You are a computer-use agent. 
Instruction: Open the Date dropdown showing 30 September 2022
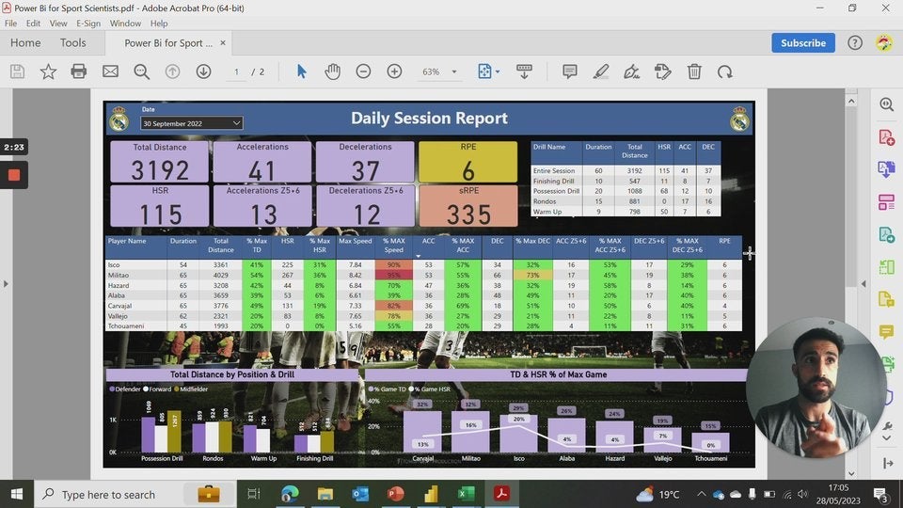(x=191, y=123)
